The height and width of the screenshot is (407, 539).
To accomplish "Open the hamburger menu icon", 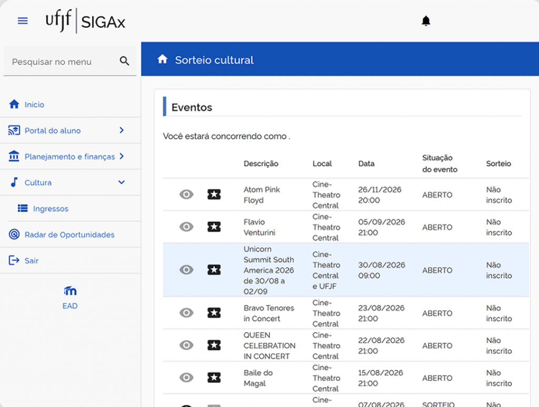I will click(23, 21).
